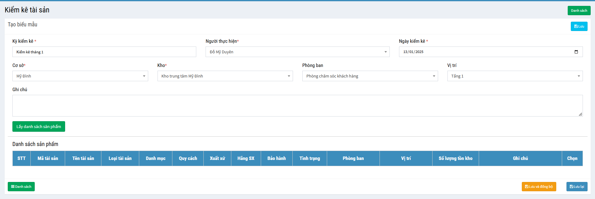Focus the Kỳ kiểm kê input field
The height and width of the screenshot is (199, 595).
[104, 52]
